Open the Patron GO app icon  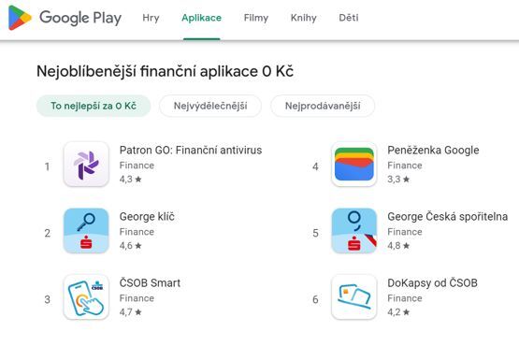(86, 165)
